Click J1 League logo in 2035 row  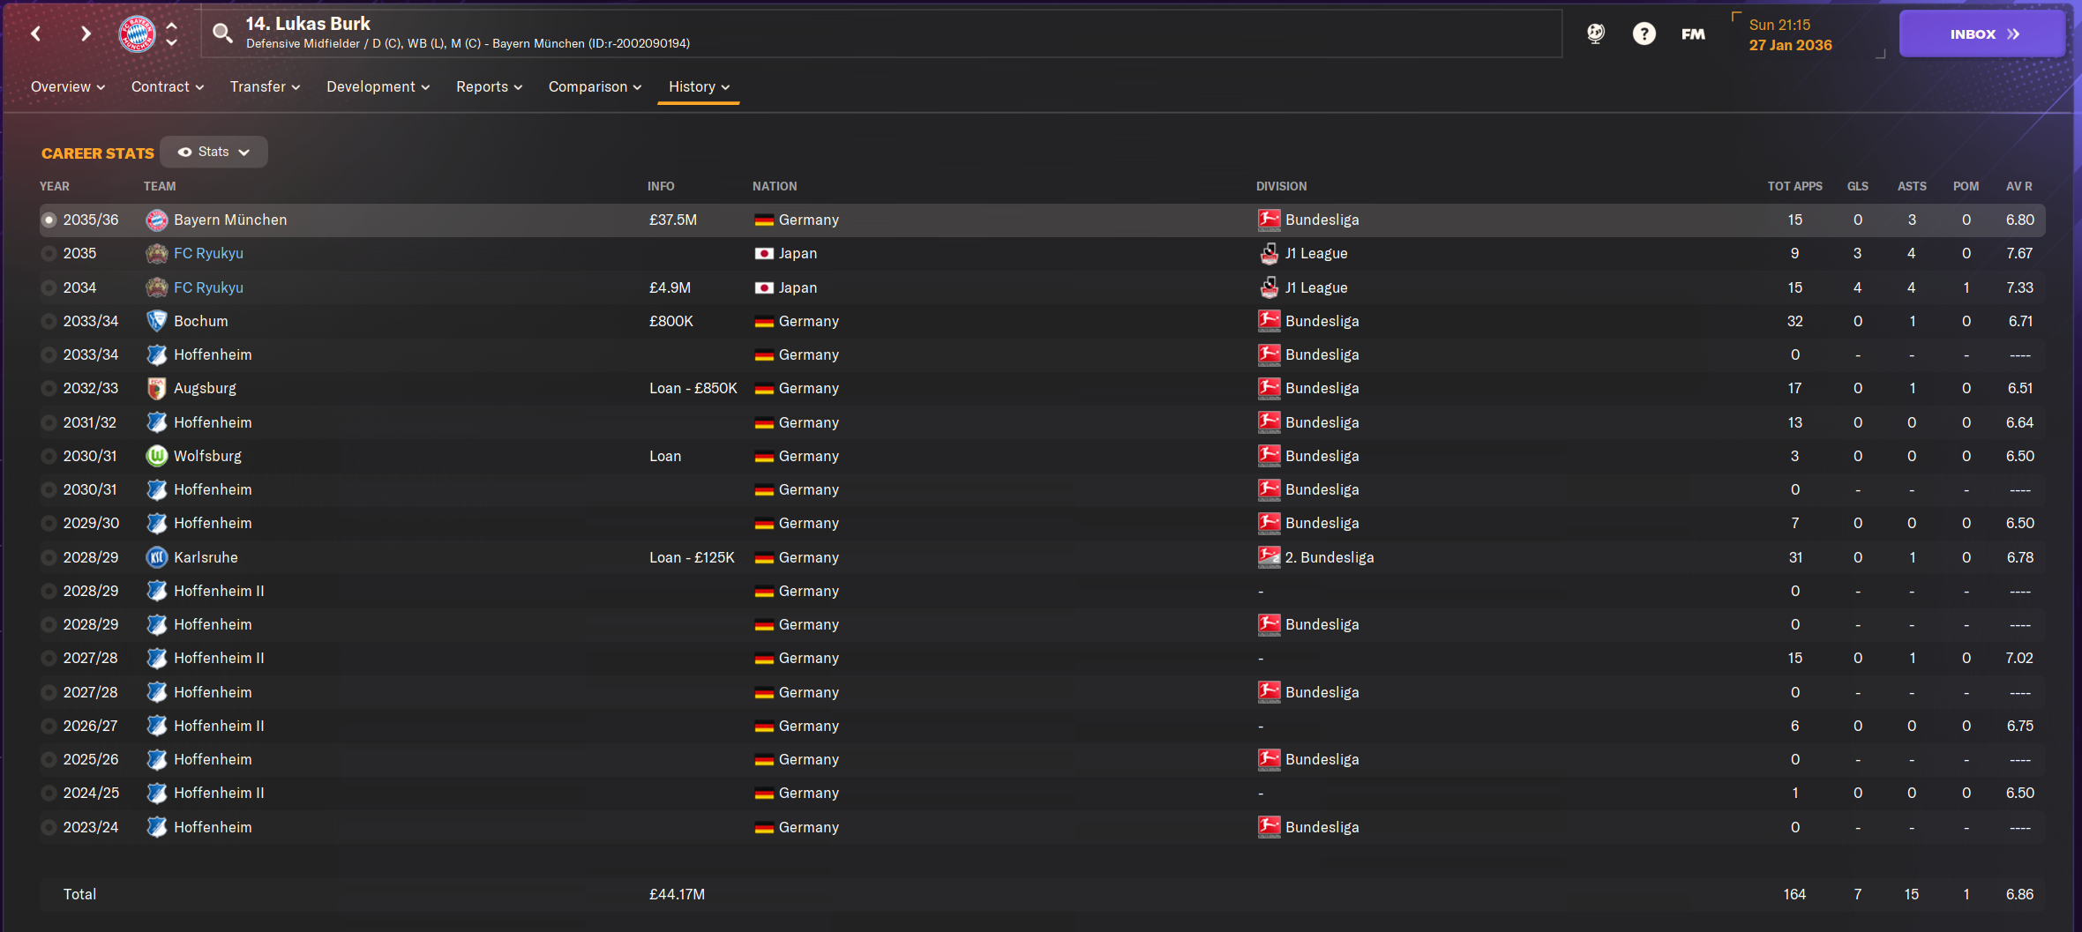pyautogui.click(x=1269, y=254)
